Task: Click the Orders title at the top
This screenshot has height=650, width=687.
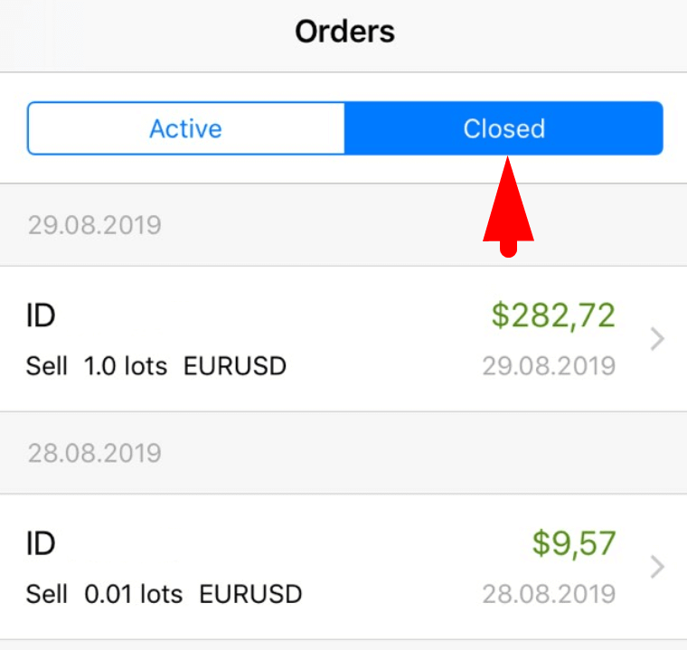Action: (x=344, y=33)
